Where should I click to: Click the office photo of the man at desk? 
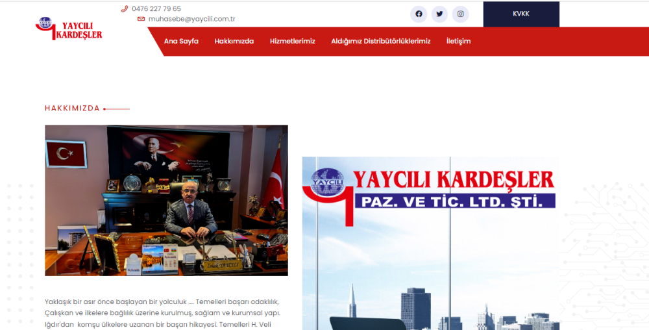click(166, 200)
